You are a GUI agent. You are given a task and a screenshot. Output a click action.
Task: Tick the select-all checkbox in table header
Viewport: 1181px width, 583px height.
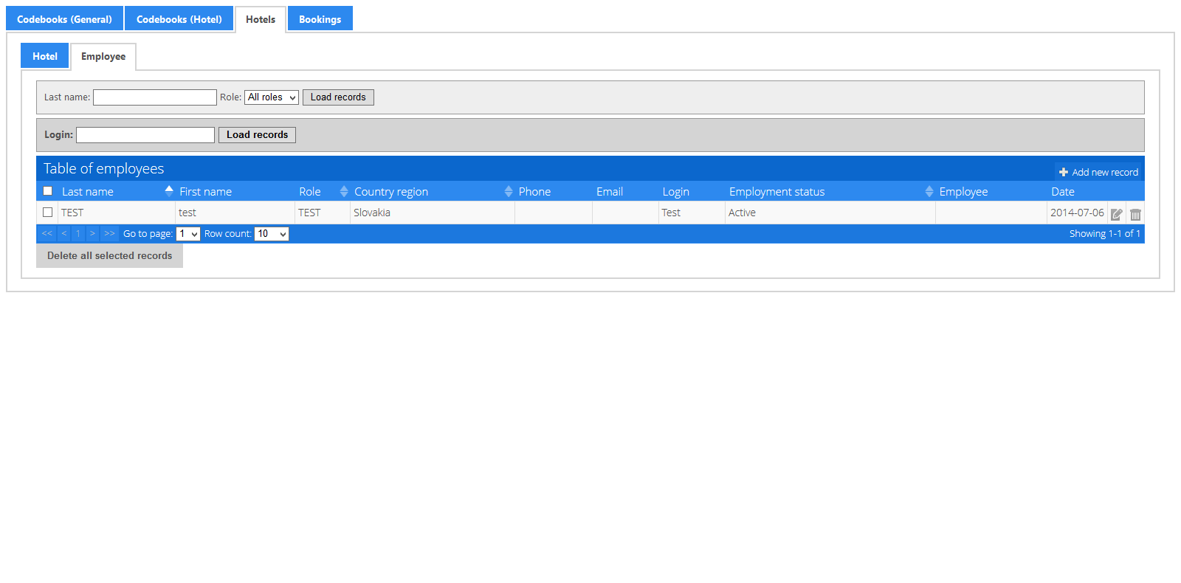click(48, 191)
